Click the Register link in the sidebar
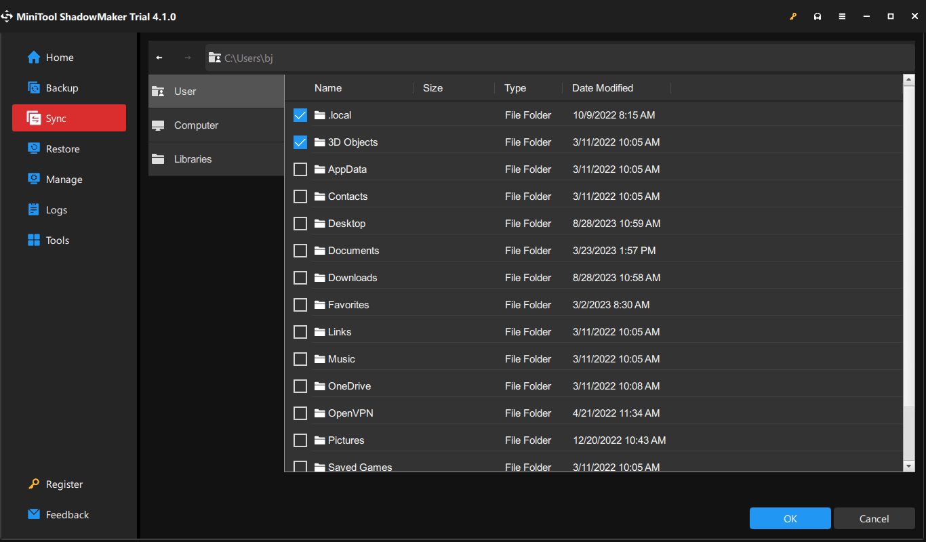This screenshot has width=926, height=542. coord(62,484)
